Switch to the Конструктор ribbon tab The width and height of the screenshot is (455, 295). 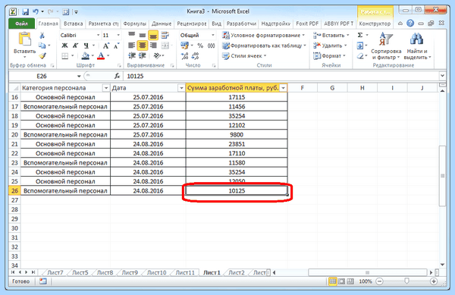[x=375, y=24]
